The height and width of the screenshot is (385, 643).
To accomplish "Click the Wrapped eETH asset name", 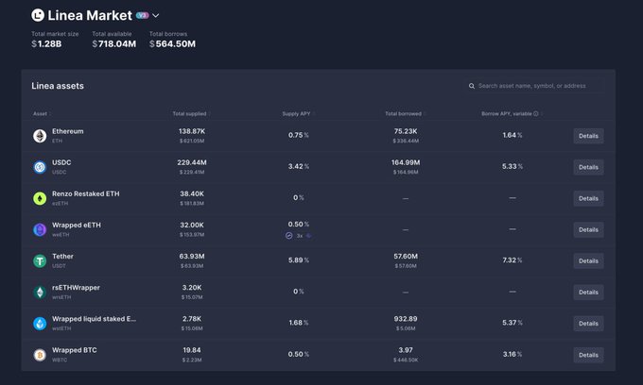I will pos(77,225).
